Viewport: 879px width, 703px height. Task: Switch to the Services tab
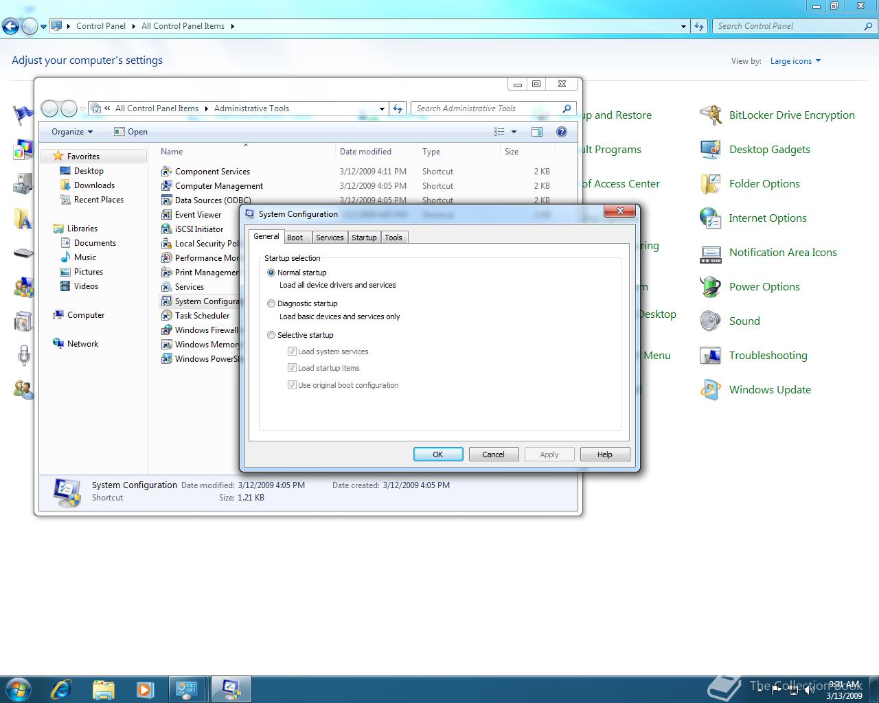pos(330,238)
